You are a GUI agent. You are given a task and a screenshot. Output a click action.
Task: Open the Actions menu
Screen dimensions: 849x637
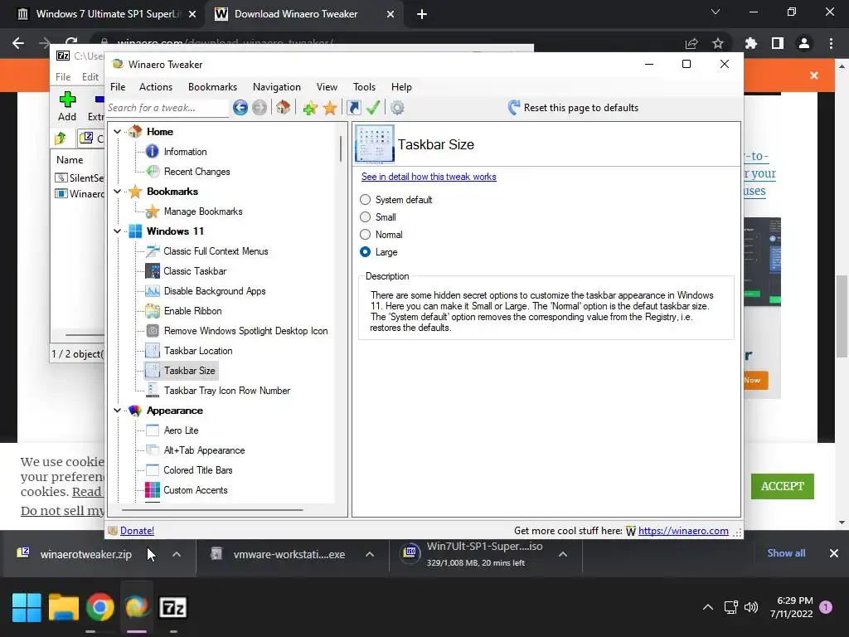pyautogui.click(x=156, y=86)
